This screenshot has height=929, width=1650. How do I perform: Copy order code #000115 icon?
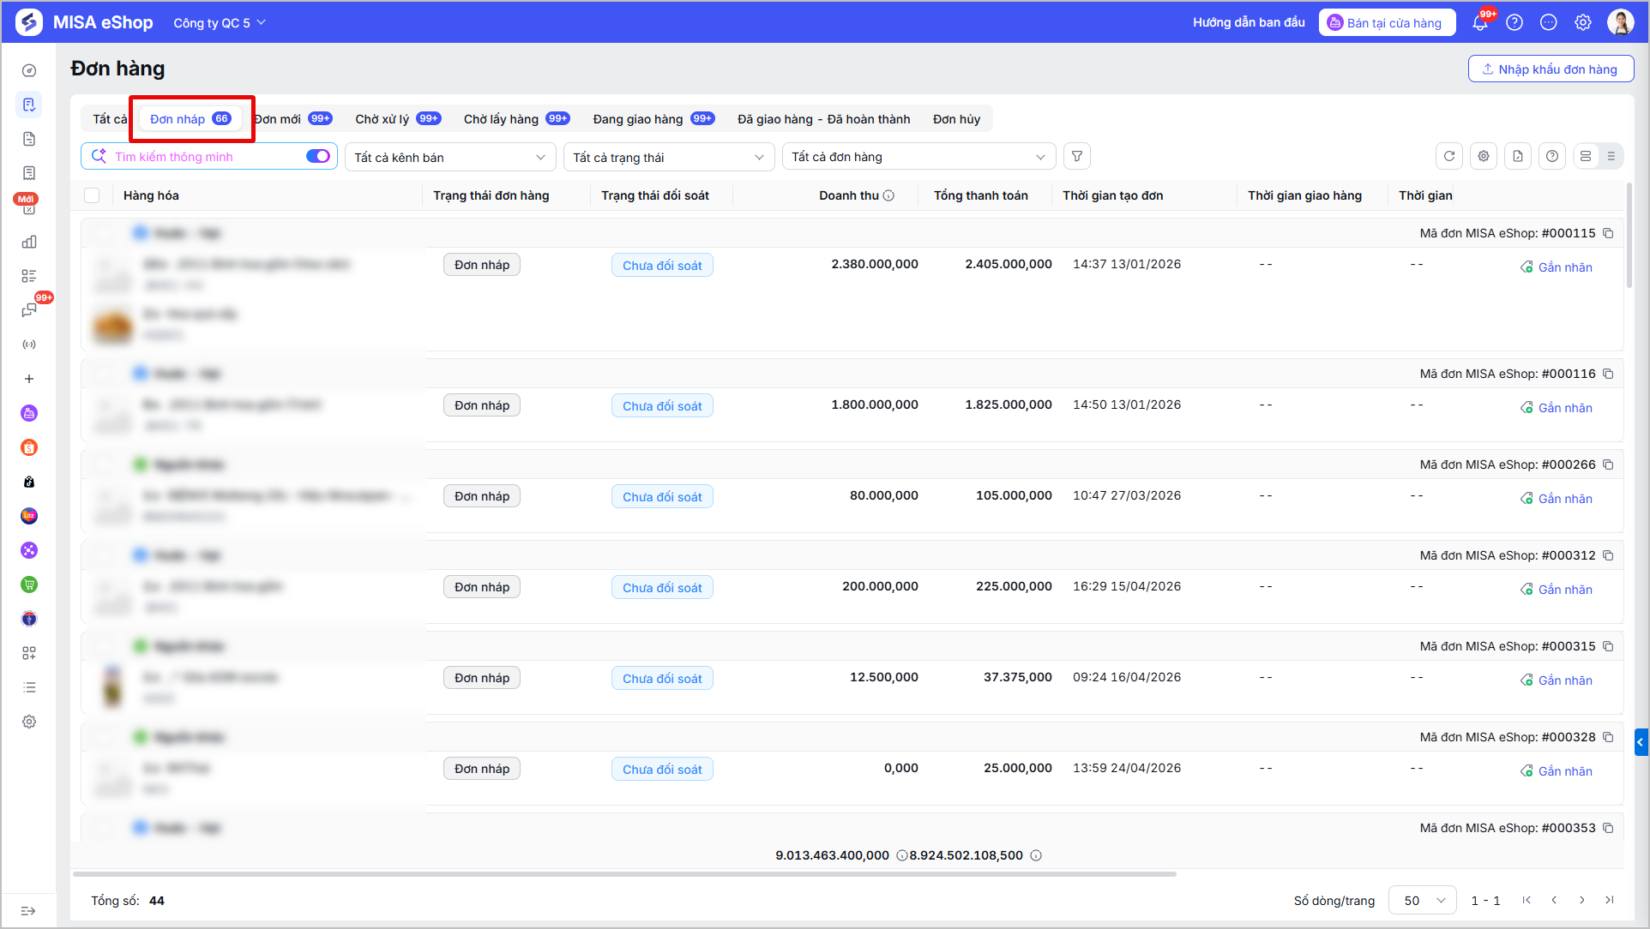[x=1609, y=233]
